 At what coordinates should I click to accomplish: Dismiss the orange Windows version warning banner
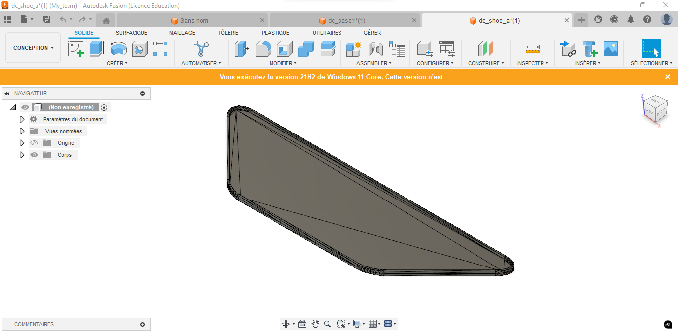point(668,77)
